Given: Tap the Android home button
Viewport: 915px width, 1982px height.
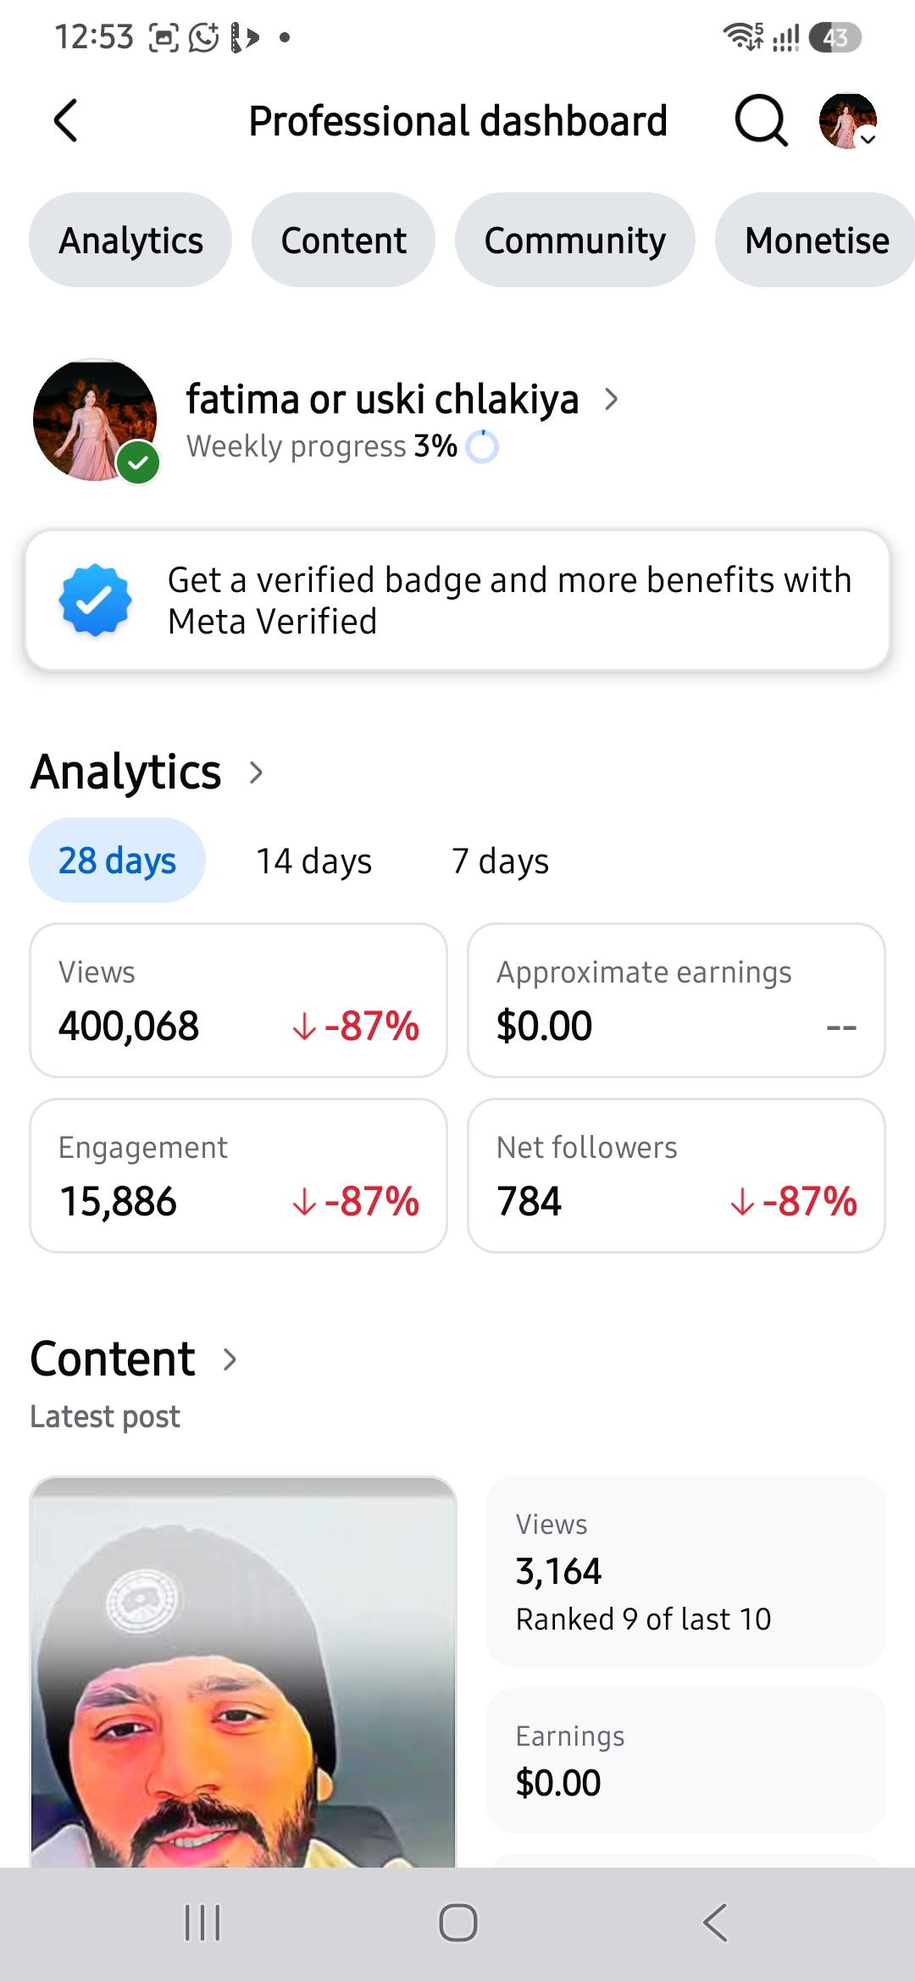Looking at the screenshot, I should coord(457,1923).
